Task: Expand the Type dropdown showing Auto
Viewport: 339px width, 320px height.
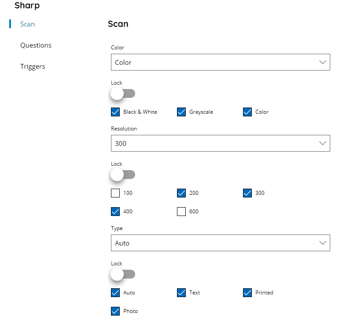Action: 220,243
